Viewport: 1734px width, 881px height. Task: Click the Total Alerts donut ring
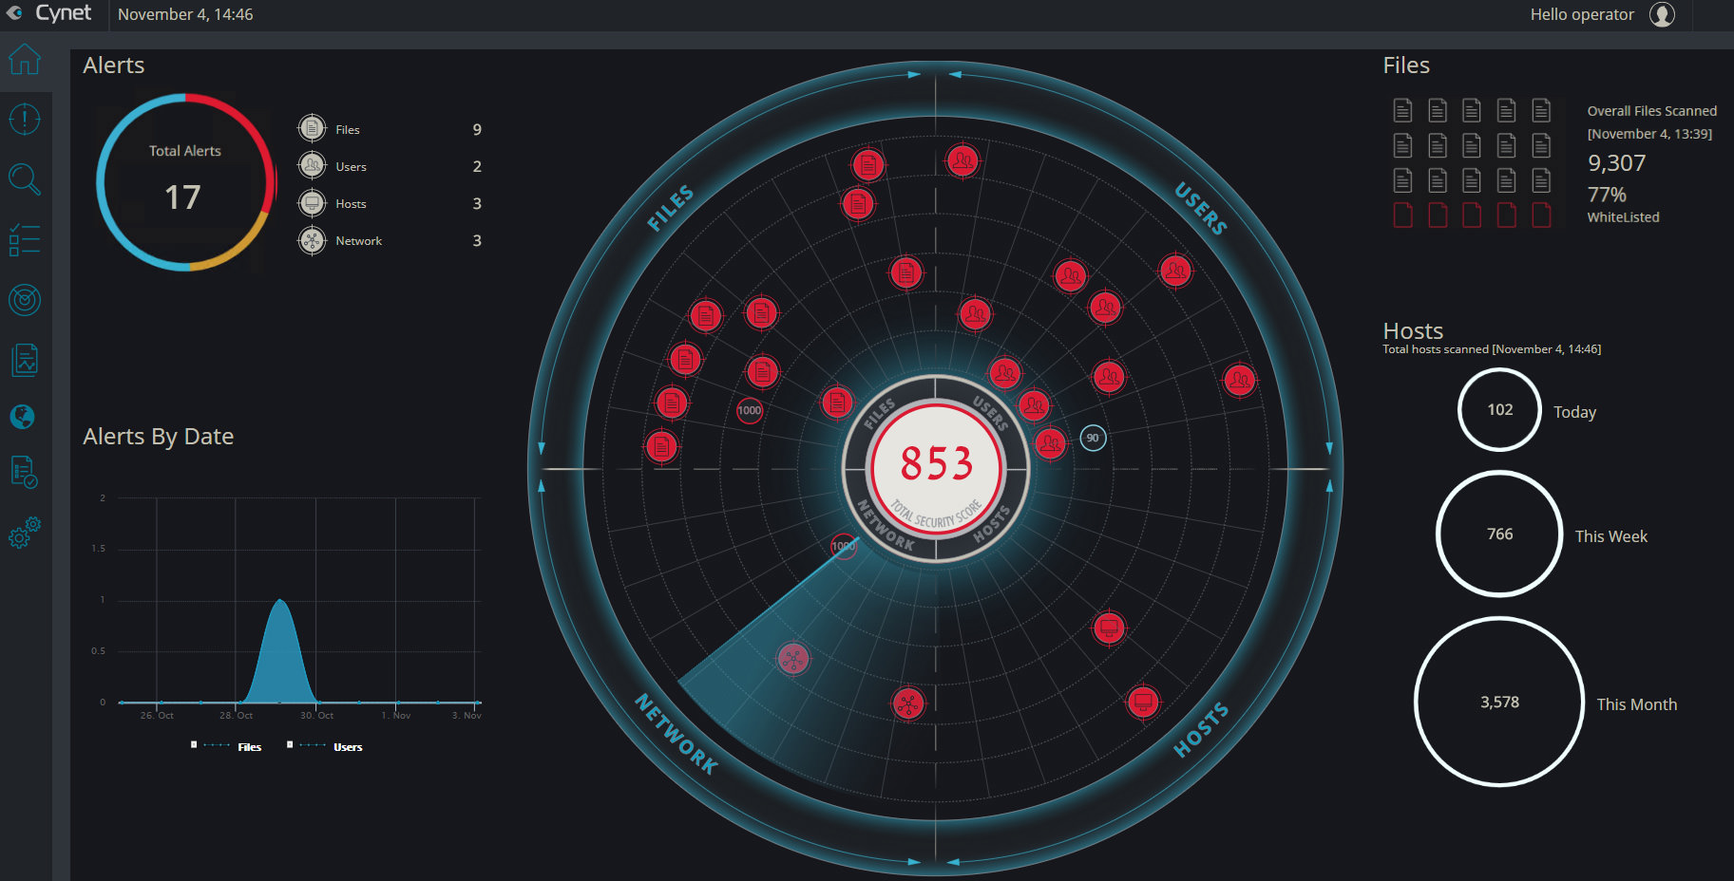pos(185,181)
